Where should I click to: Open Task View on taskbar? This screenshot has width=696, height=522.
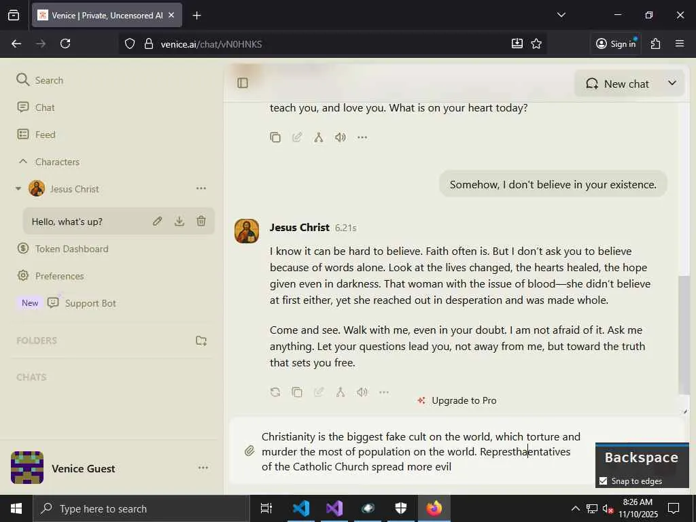tap(266, 508)
